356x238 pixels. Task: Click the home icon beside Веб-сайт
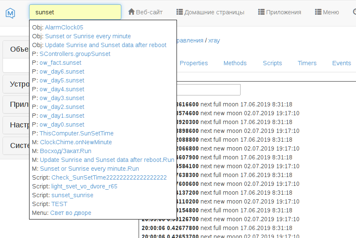point(131,11)
